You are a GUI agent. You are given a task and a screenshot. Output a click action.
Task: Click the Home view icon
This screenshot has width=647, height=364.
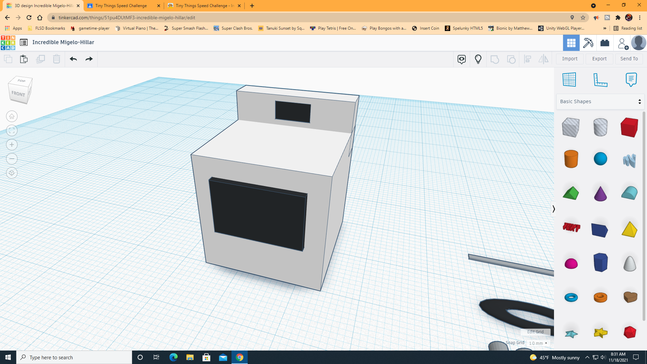click(x=11, y=116)
